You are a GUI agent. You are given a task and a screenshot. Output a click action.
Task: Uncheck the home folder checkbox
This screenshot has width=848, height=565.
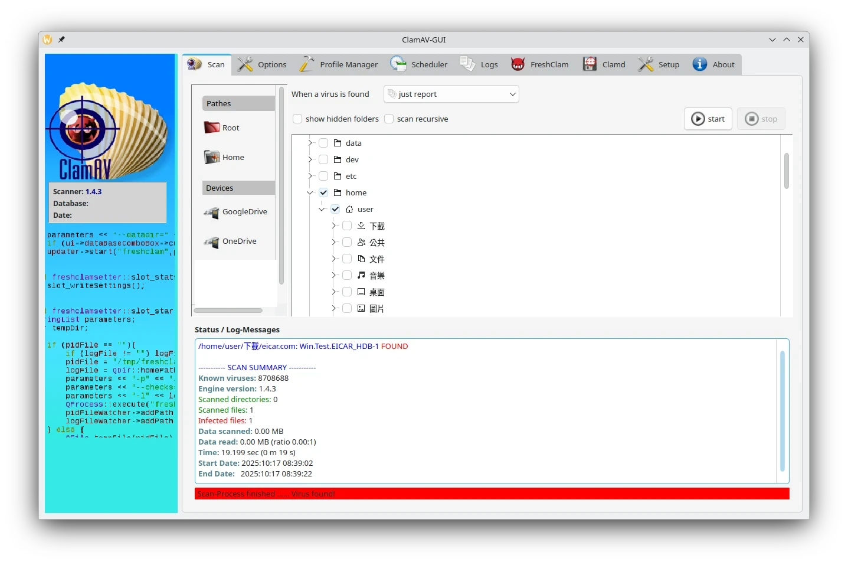pos(323,192)
